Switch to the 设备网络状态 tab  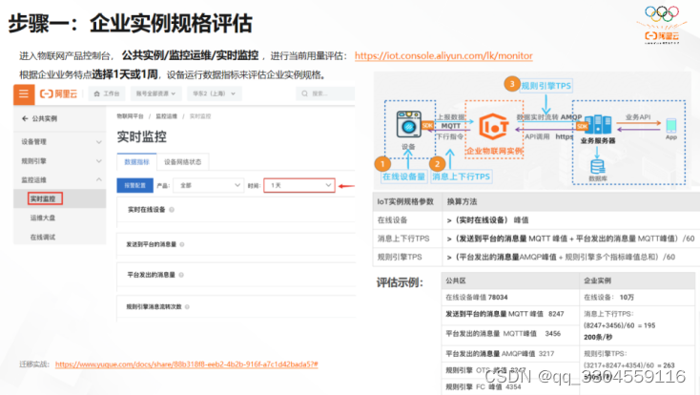(182, 162)
